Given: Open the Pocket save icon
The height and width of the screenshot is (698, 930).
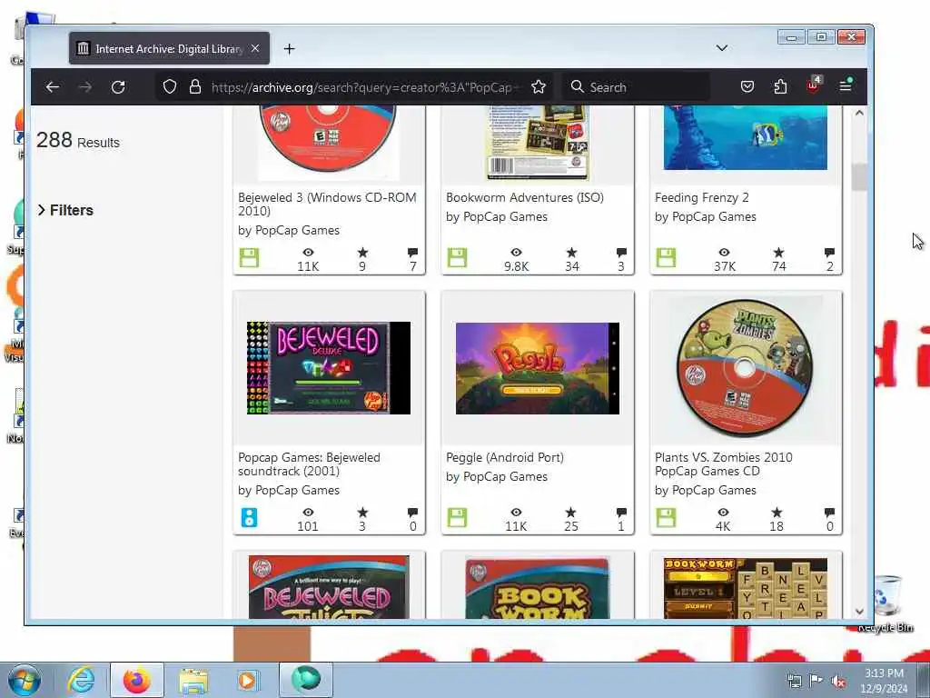Looking at the screenshot, I should click(x=747, y=86).
